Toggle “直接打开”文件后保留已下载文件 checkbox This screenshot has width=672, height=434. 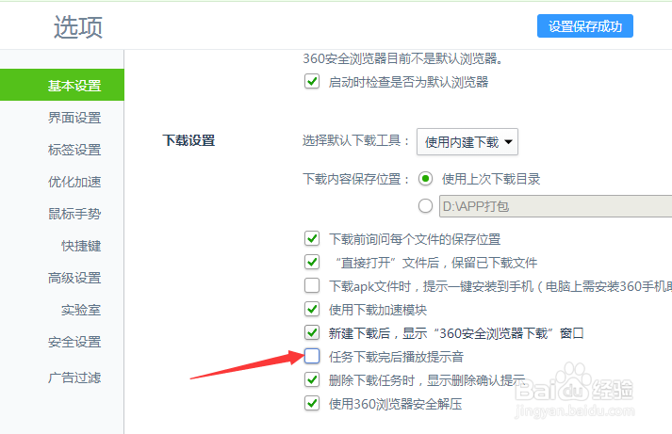point(312,262)
